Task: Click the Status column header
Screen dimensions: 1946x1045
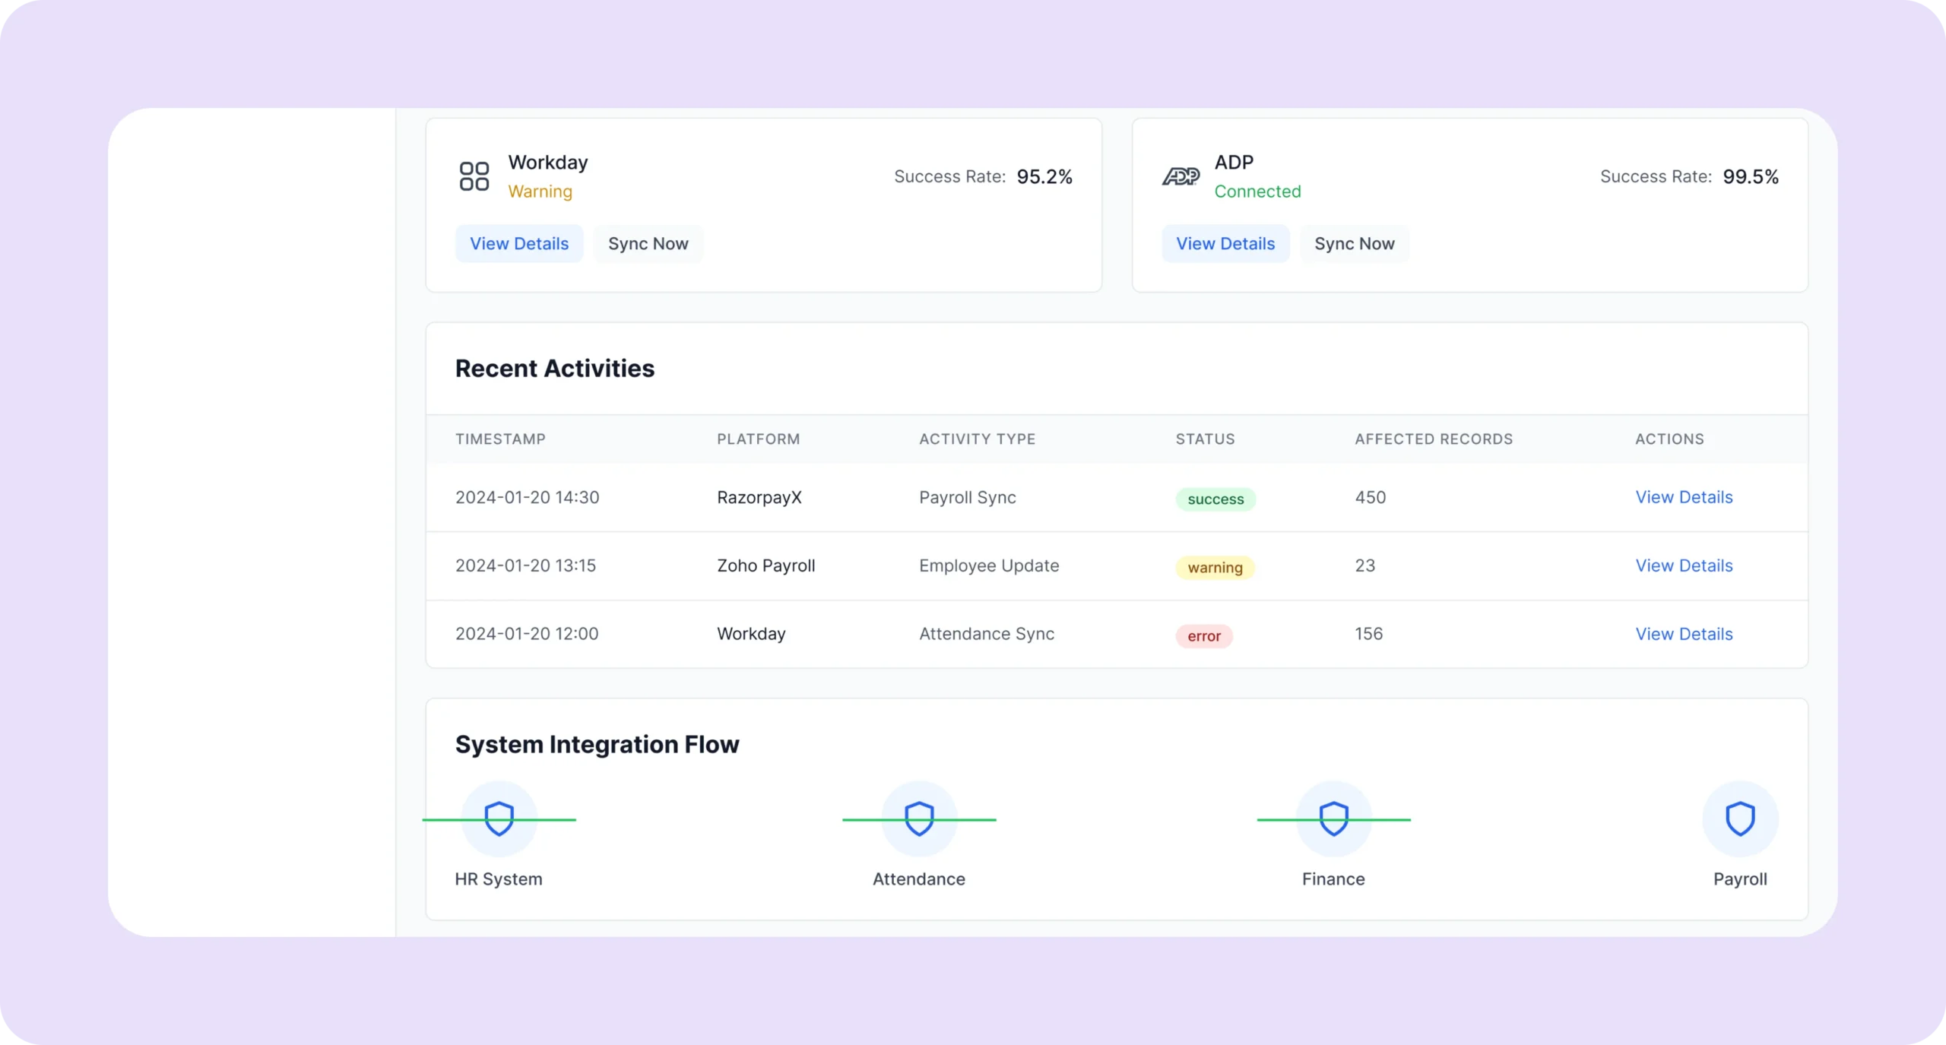Action: coord(1205,439)
